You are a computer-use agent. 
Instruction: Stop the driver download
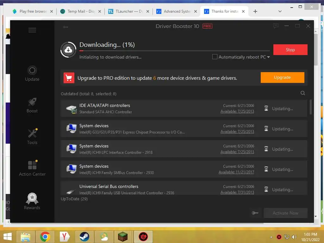290,50
